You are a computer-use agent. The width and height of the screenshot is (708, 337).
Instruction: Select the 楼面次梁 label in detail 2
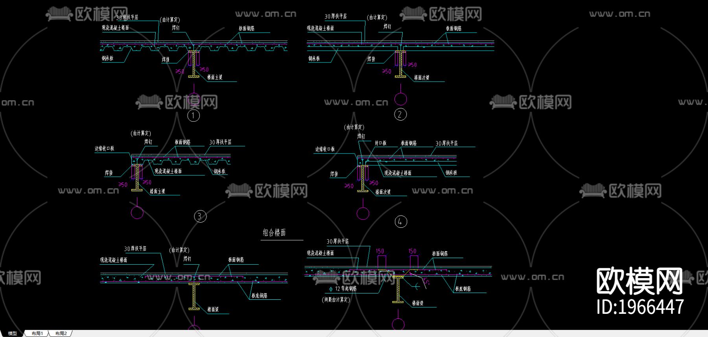pyautogui.click(x=422, y=78)
